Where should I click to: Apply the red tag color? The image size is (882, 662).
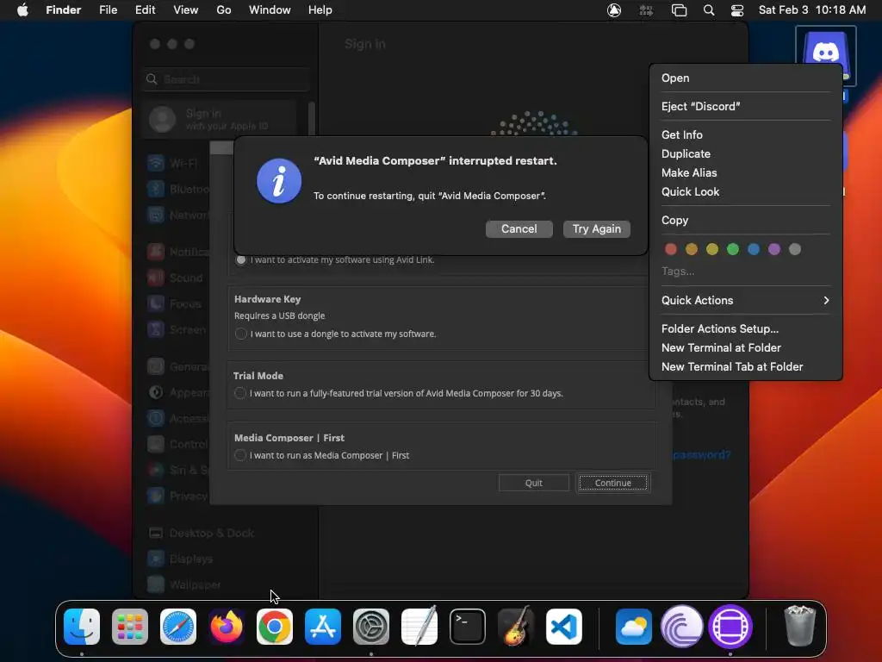(670, 249)
